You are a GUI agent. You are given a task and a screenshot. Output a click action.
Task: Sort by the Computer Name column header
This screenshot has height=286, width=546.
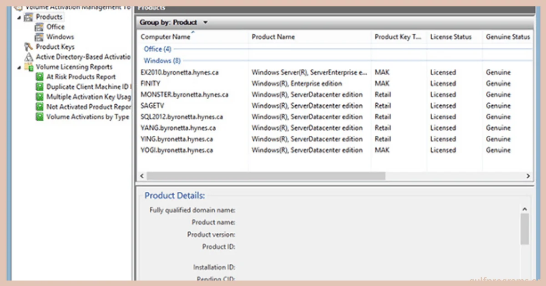click(x=192, y=37)
